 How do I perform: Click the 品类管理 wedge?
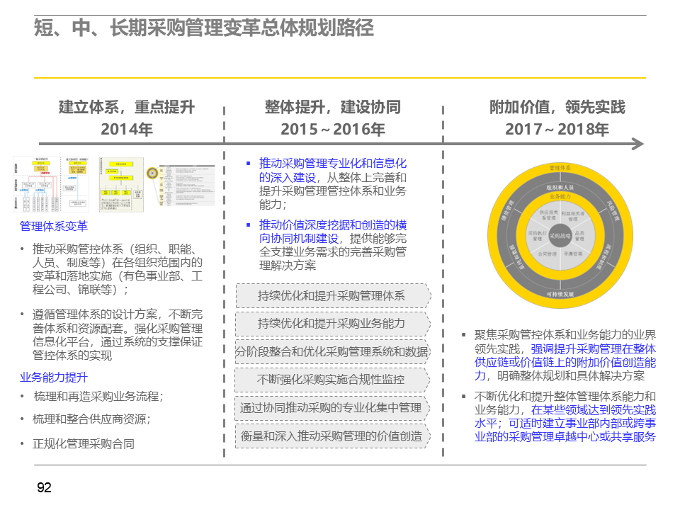coord(580,236)
